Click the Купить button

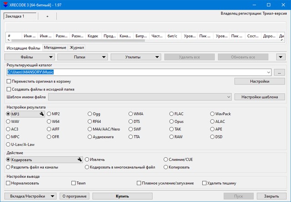[122, 196]
